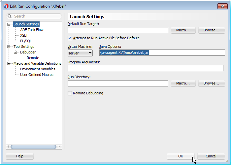This screenshot has width=231, height=165.
Task: Click Browse button for Run Directory
Action: click(212, 83)
